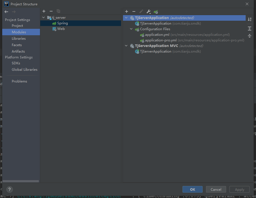
Task: Collapse the TjServerApplication autodetected node
Action: click(126, 18)
